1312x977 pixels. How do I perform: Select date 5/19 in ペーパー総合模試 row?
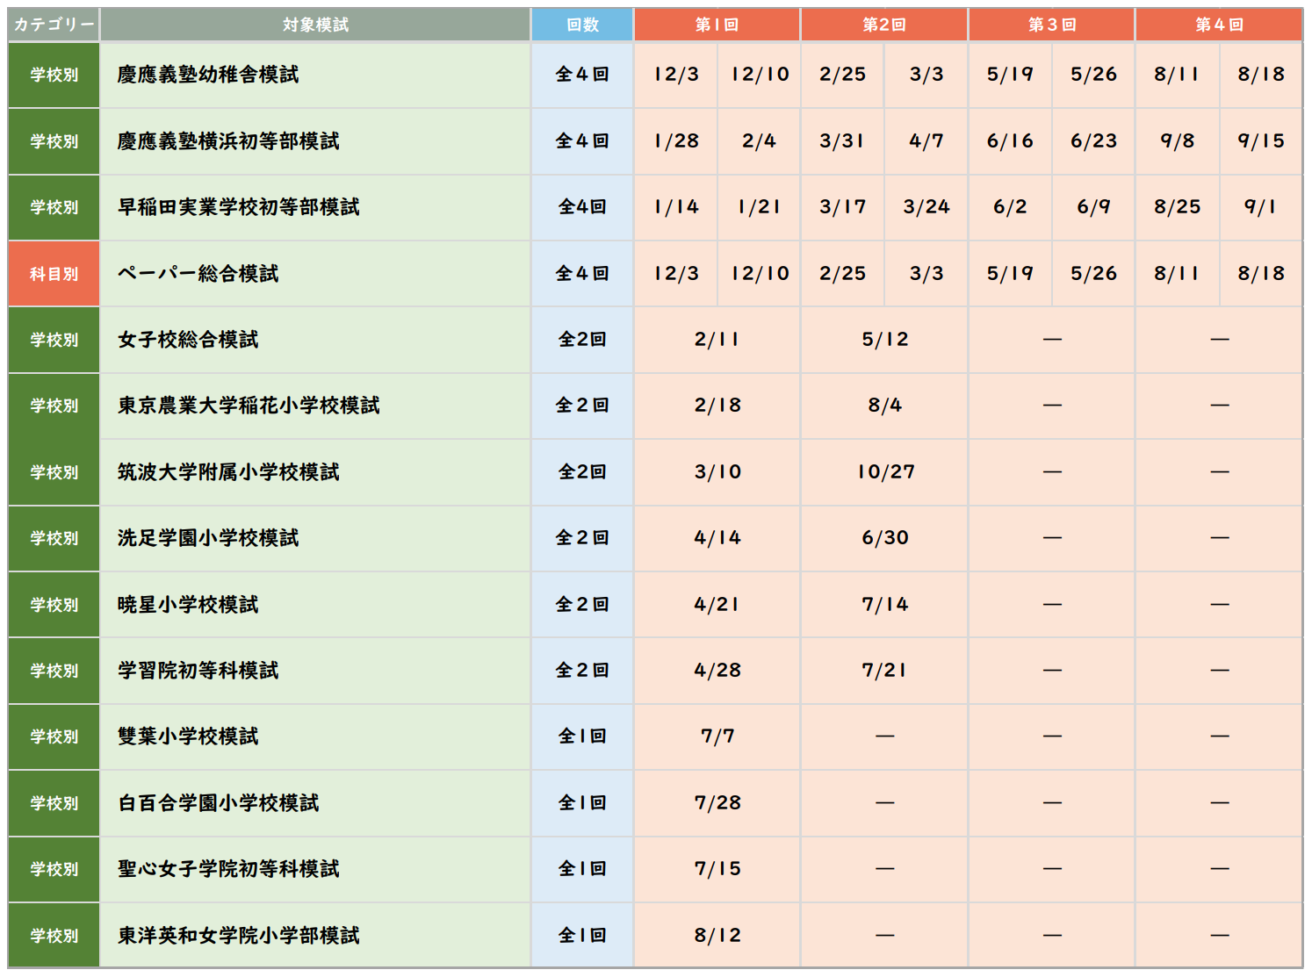tap(1010, 273)
